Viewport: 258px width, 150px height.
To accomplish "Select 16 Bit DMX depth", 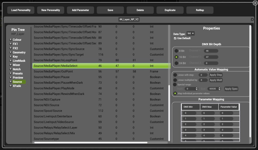I will pyautogui.click(x=176, y=57).
